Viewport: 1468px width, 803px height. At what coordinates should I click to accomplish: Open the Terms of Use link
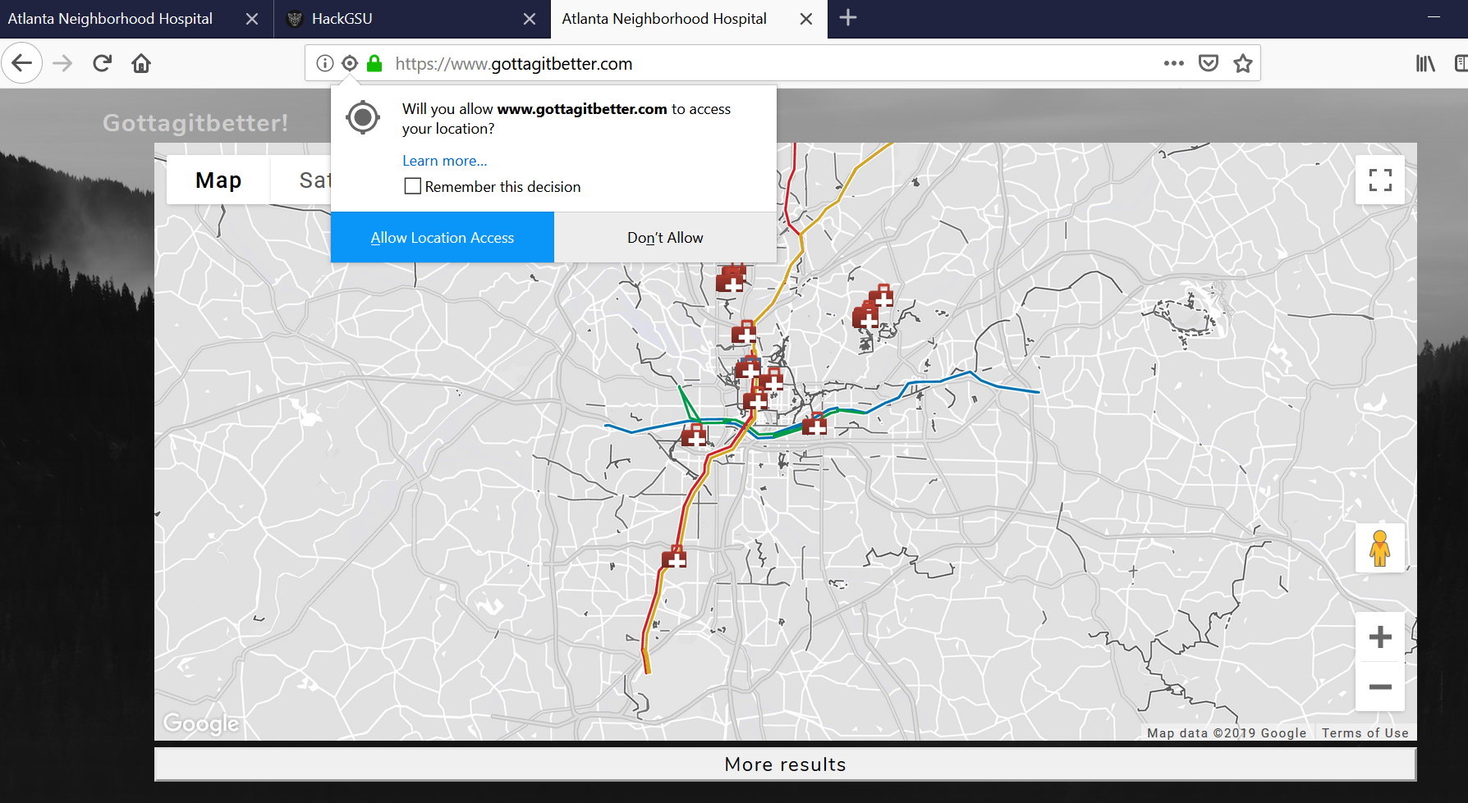pos(1365,733)
